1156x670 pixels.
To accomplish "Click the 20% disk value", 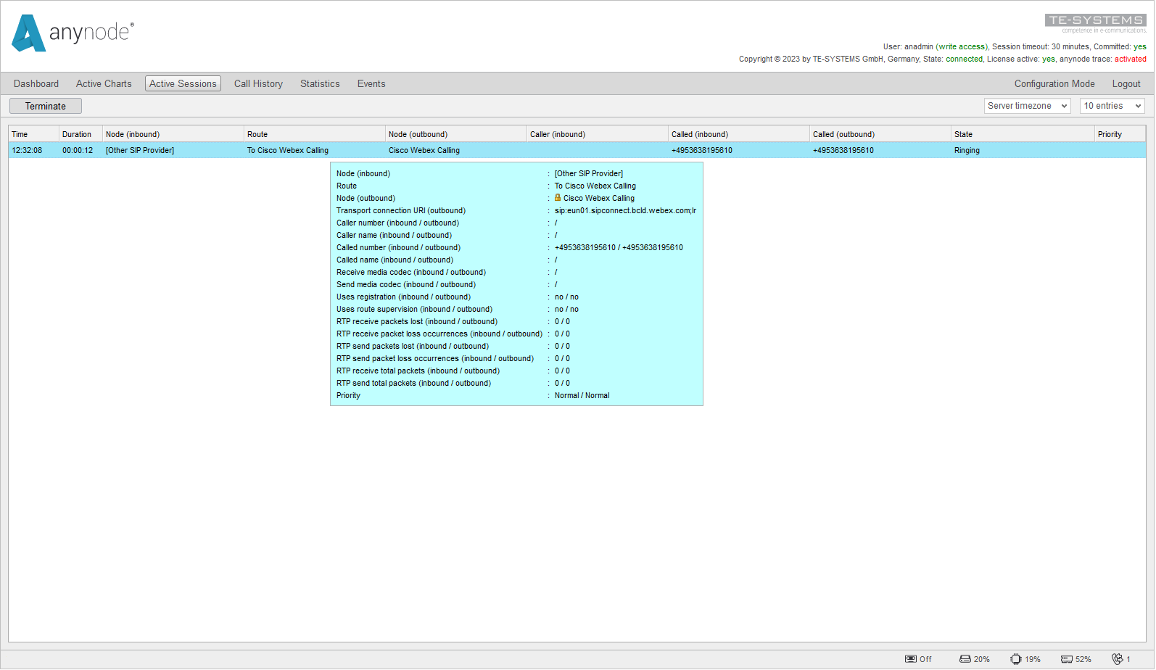I will [x=982, y=659].
